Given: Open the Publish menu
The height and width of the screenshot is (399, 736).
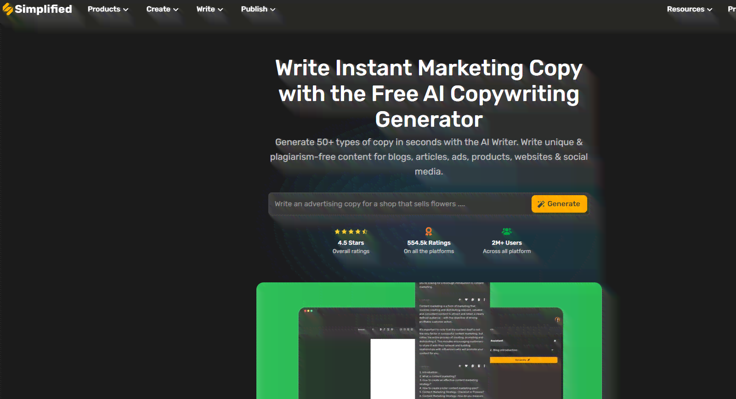Looking at the screenshot, I should (258, 9).
